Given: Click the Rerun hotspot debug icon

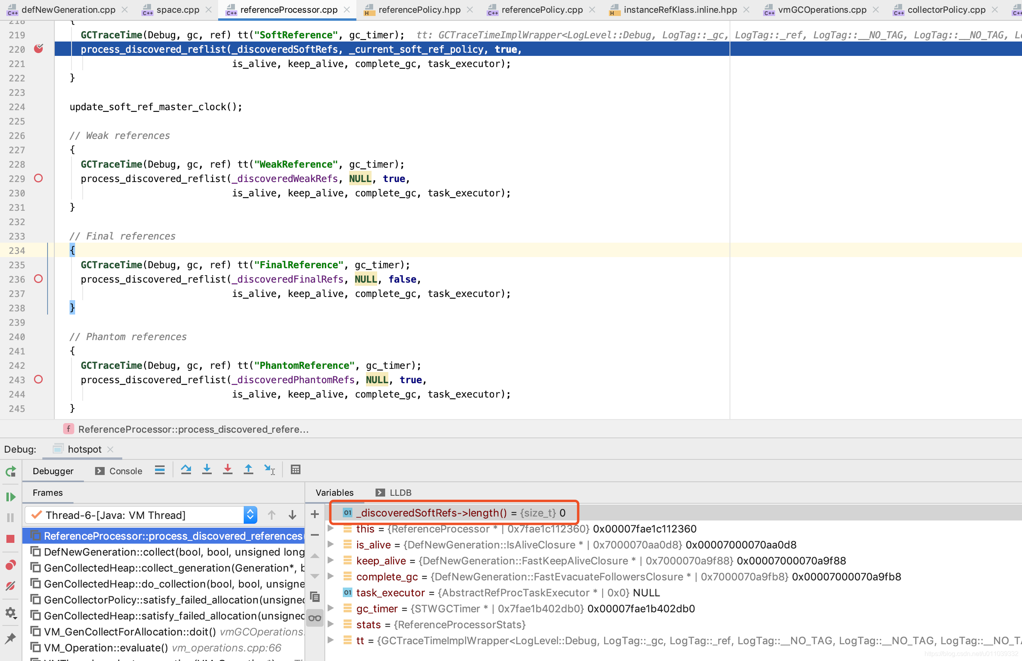Looking at the screenshot, I should pyautogui.click(x=10, y=472).
